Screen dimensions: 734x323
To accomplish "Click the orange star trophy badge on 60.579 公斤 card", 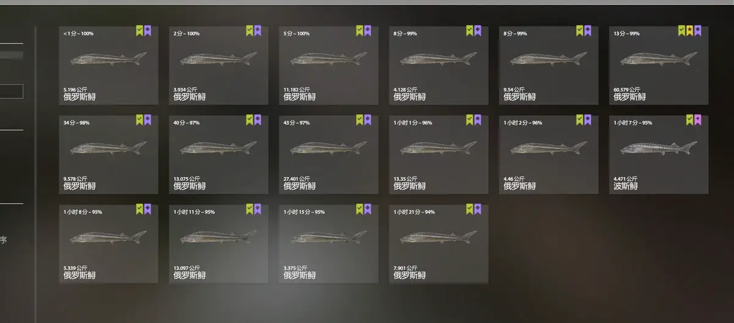I will pyautogui.click(x=689, y=31).
